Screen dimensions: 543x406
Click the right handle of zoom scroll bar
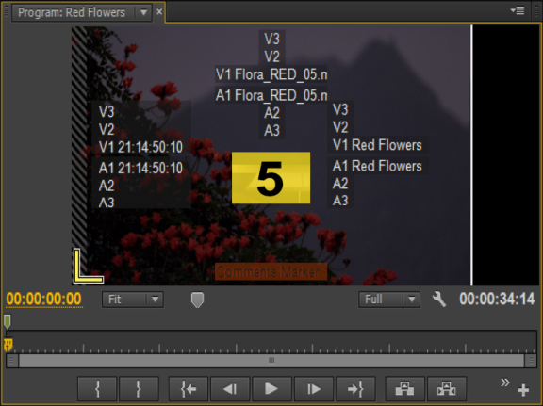(x=531, y=361)
